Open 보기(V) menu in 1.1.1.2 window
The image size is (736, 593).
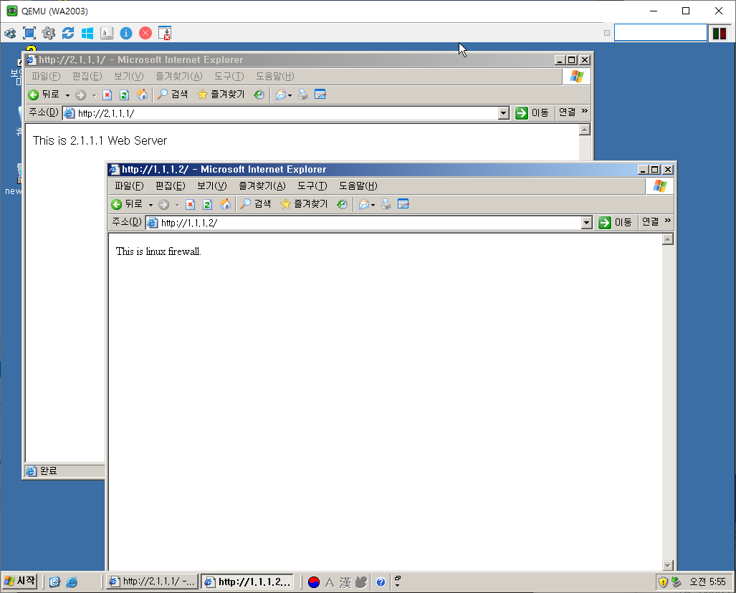coord(211,185)
